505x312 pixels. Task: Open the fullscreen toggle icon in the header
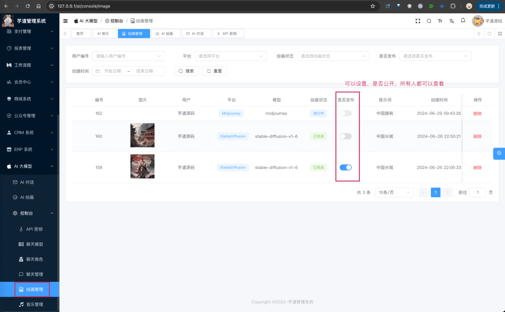pos(418,21)
